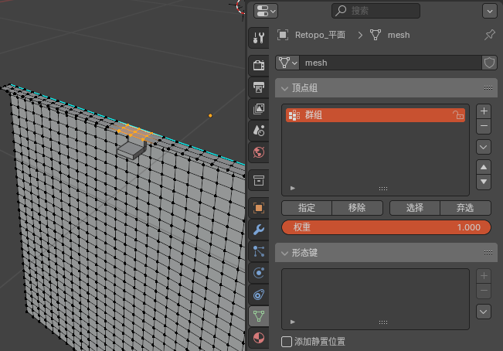Open the Physics properties tab
503x351 pixels.
(x=259, y=273)
